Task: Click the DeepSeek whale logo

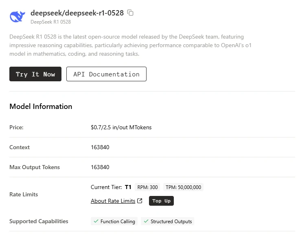Action: pos(18,16)
